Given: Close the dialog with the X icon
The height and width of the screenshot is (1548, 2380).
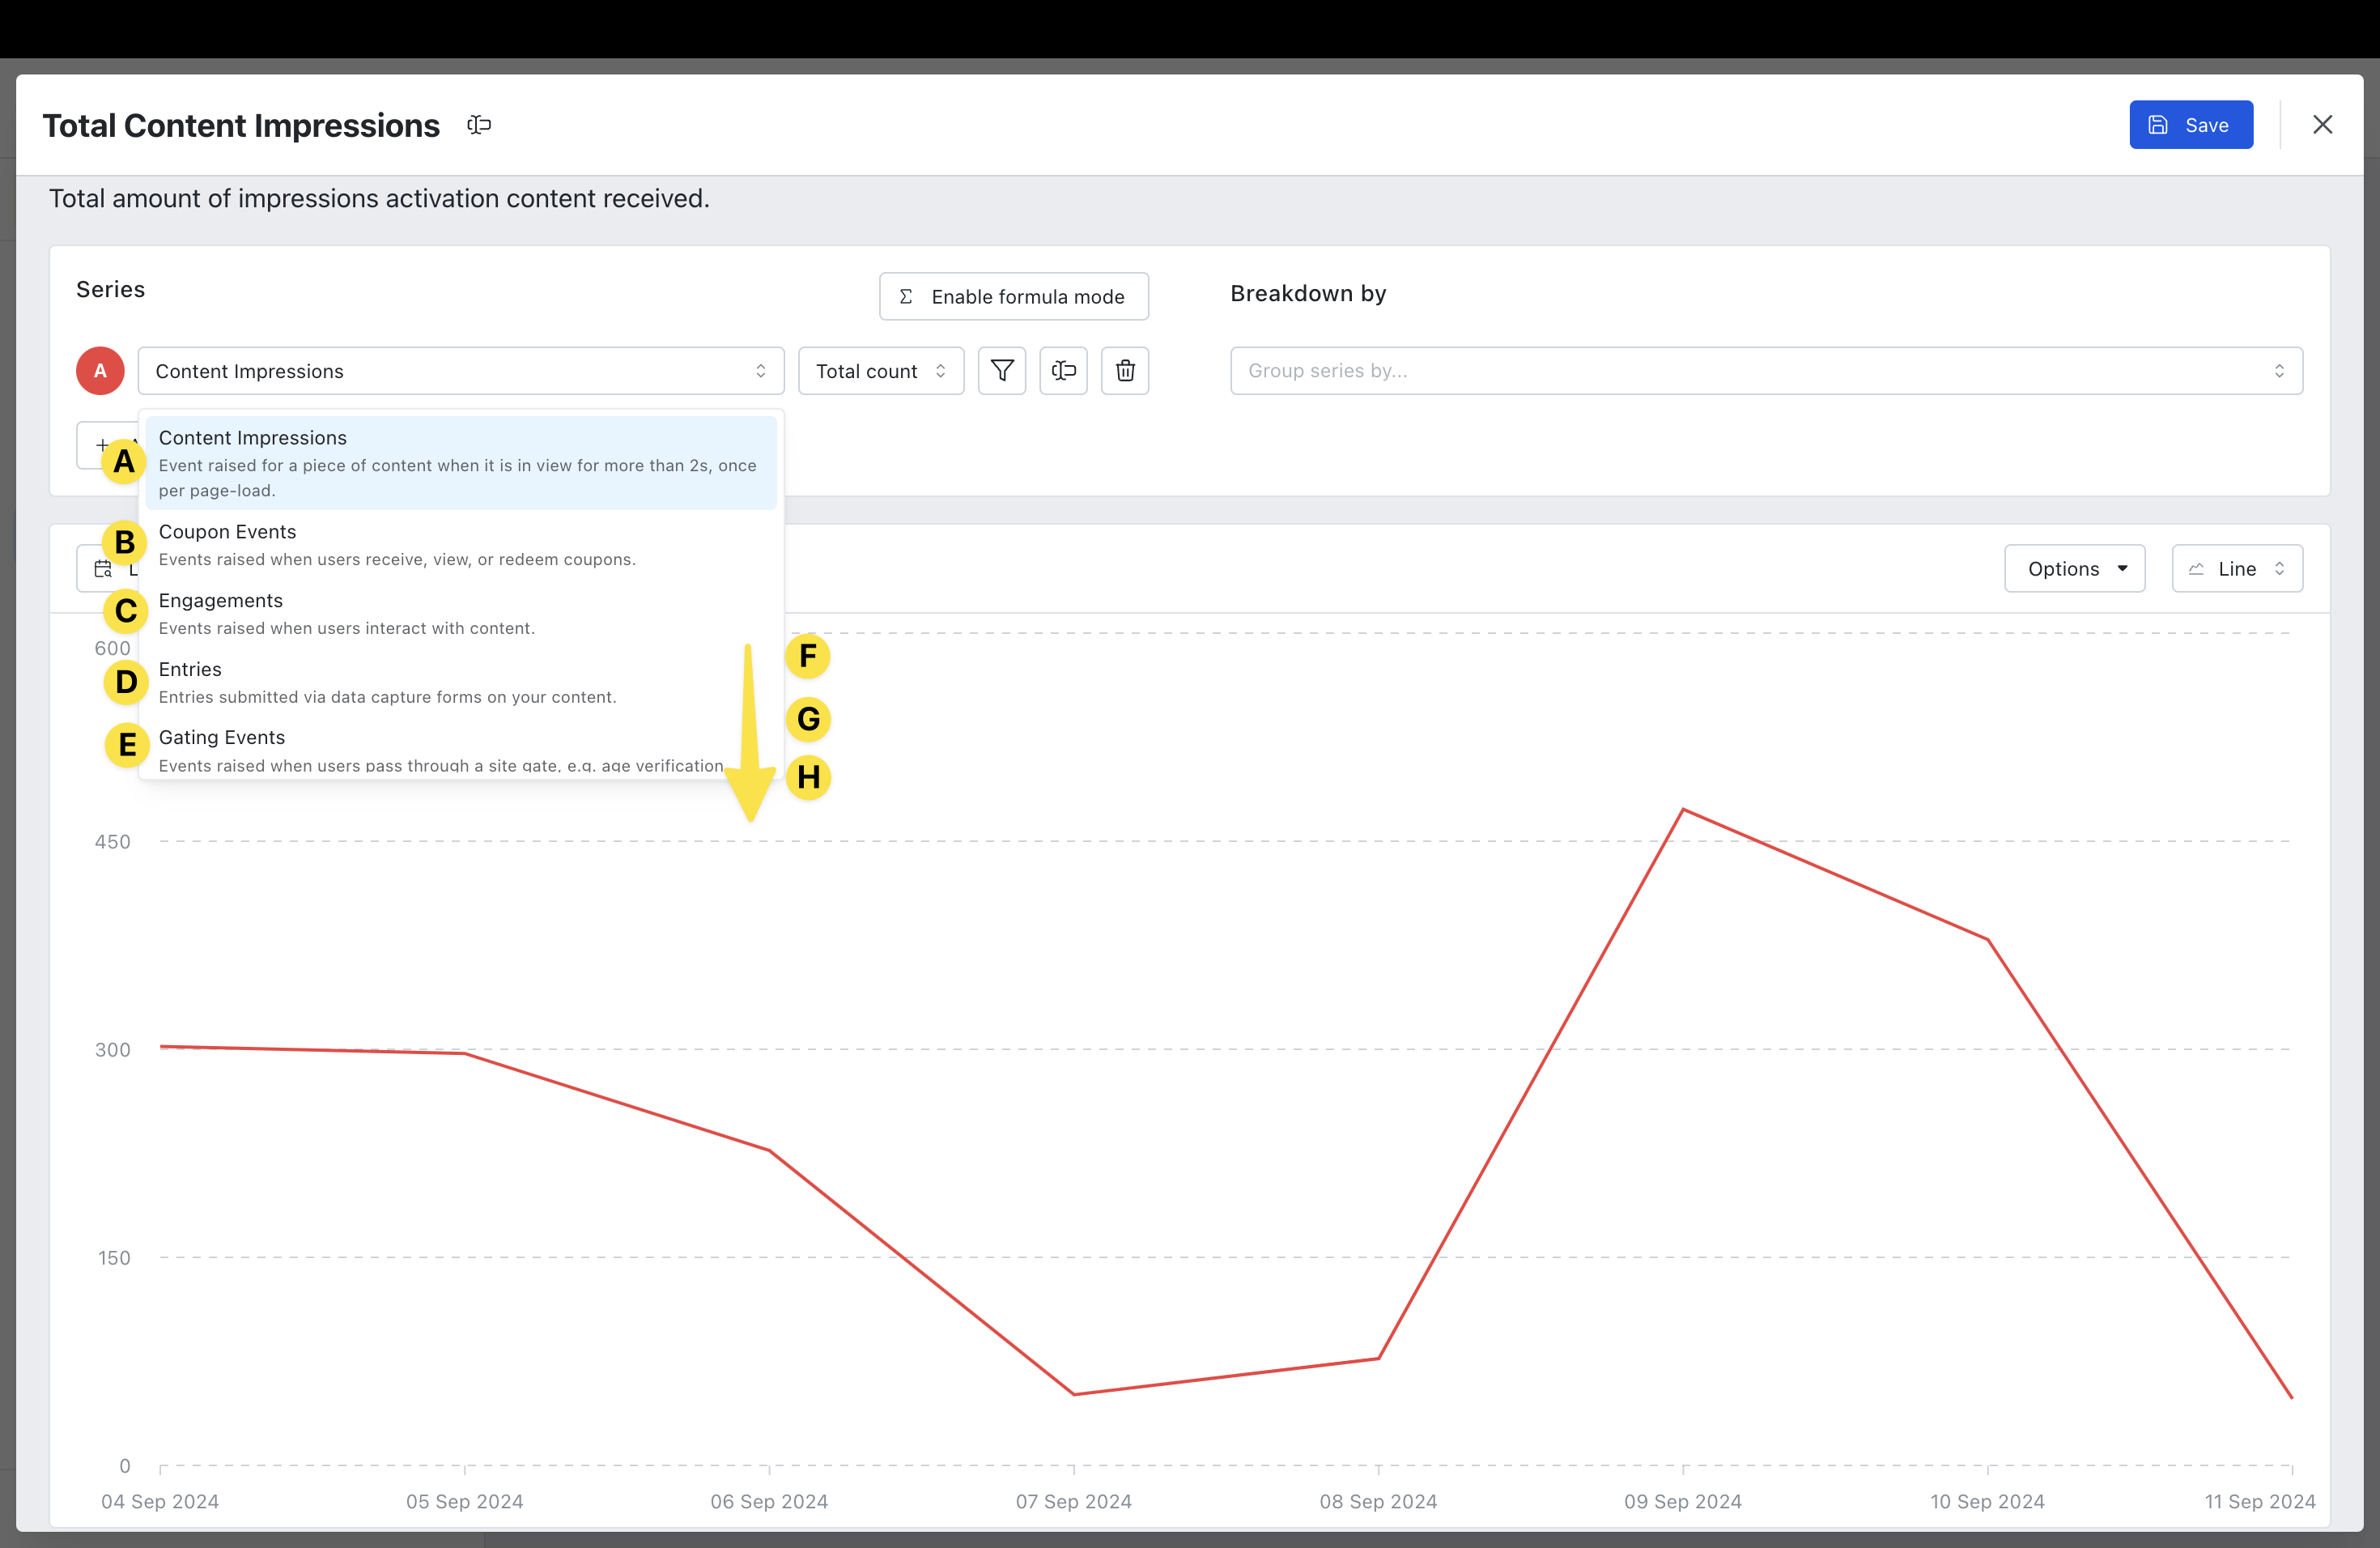Looking at the screenshot, I should [2322, 124].
